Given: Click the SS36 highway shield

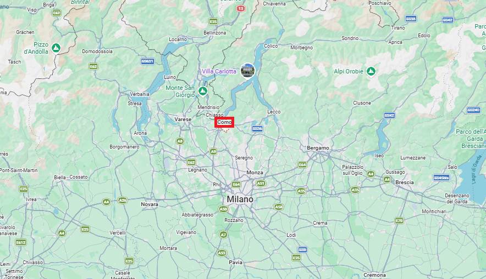Looking at the screenshot, I should point(257,129).
